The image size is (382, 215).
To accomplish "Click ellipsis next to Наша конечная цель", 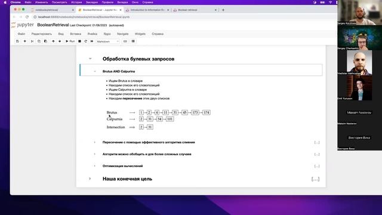I will point(315,179).
